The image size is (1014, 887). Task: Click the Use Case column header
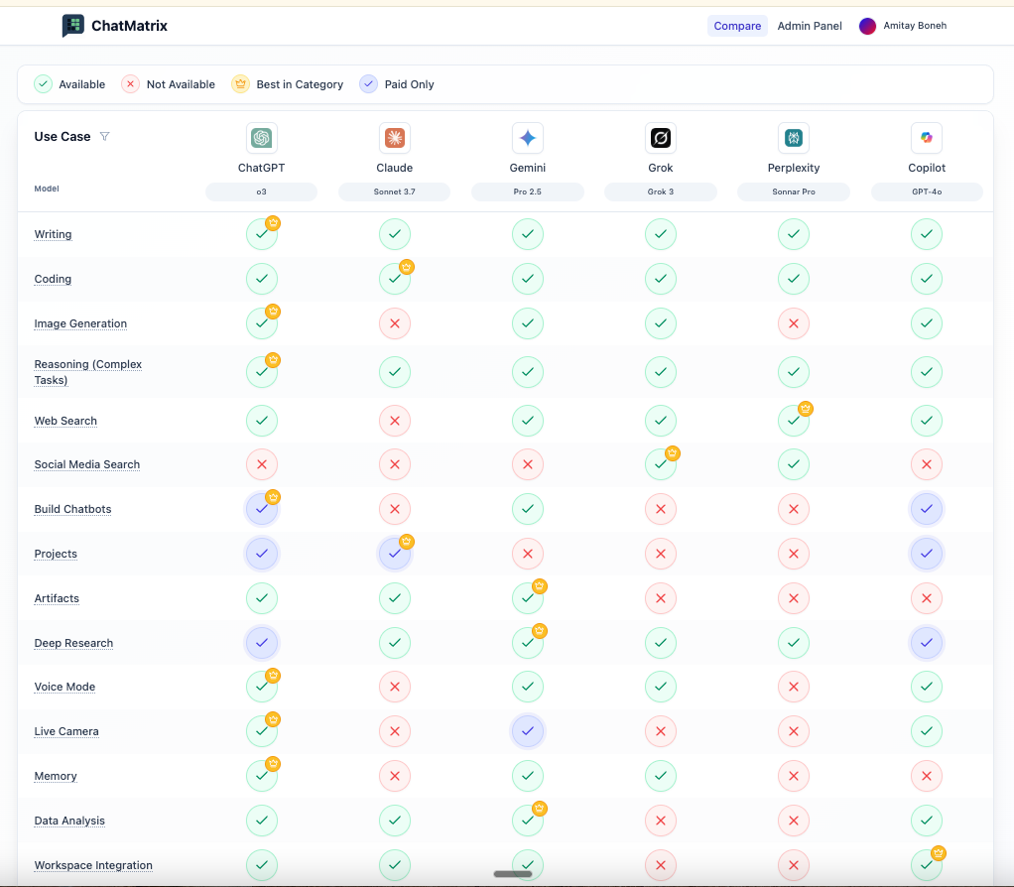tap(63, 136)
